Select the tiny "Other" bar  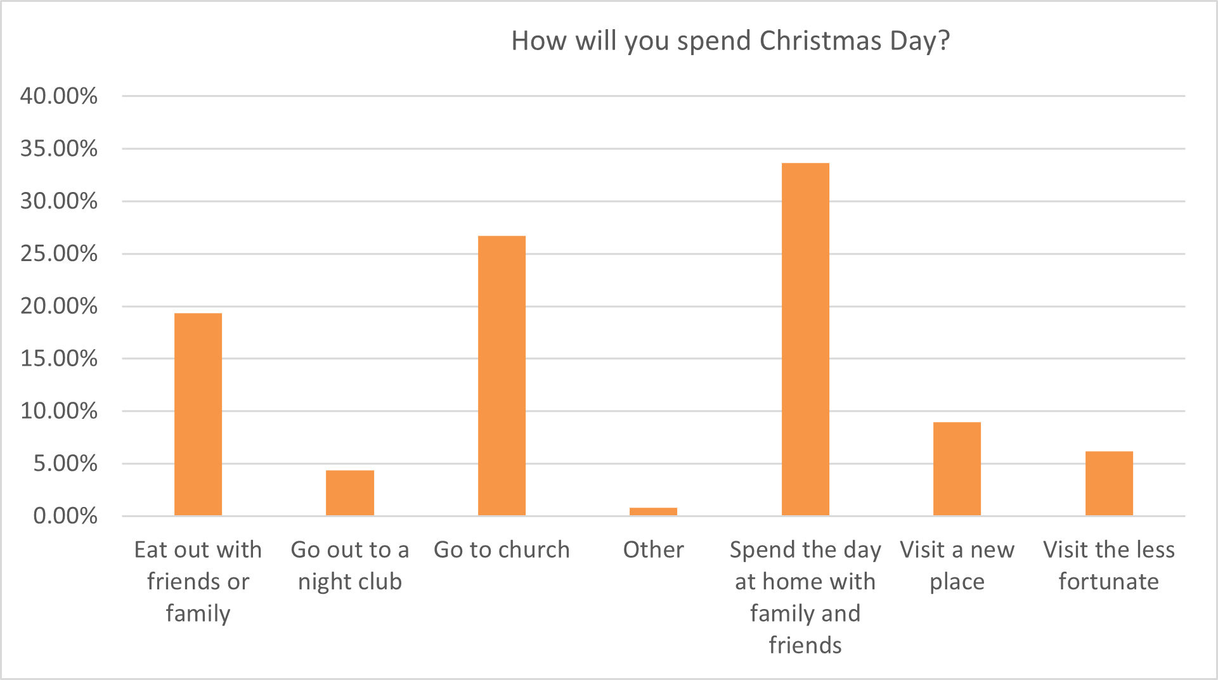(653, 511)
